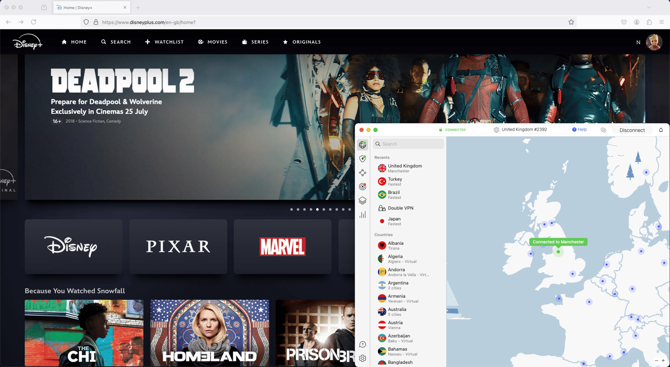The width and height of the screenshot is (670, 367).
Task: Open the Series section
Action: click(x=255, y=42)
